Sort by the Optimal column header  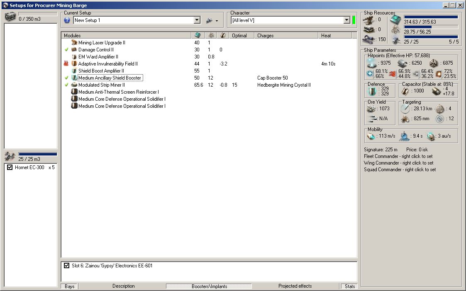pos(242,35)
